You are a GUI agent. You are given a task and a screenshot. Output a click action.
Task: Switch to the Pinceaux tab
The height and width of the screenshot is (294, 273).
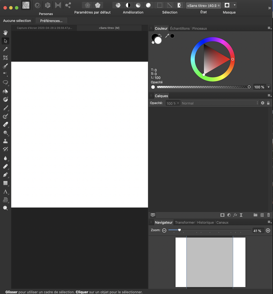click(199, 29)
